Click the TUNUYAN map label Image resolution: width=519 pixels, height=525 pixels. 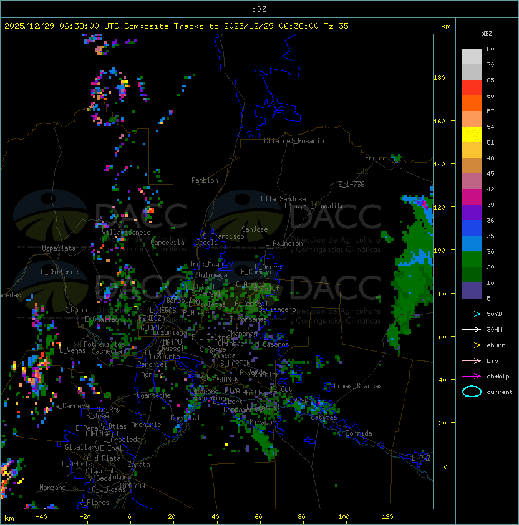click(132, 485)
